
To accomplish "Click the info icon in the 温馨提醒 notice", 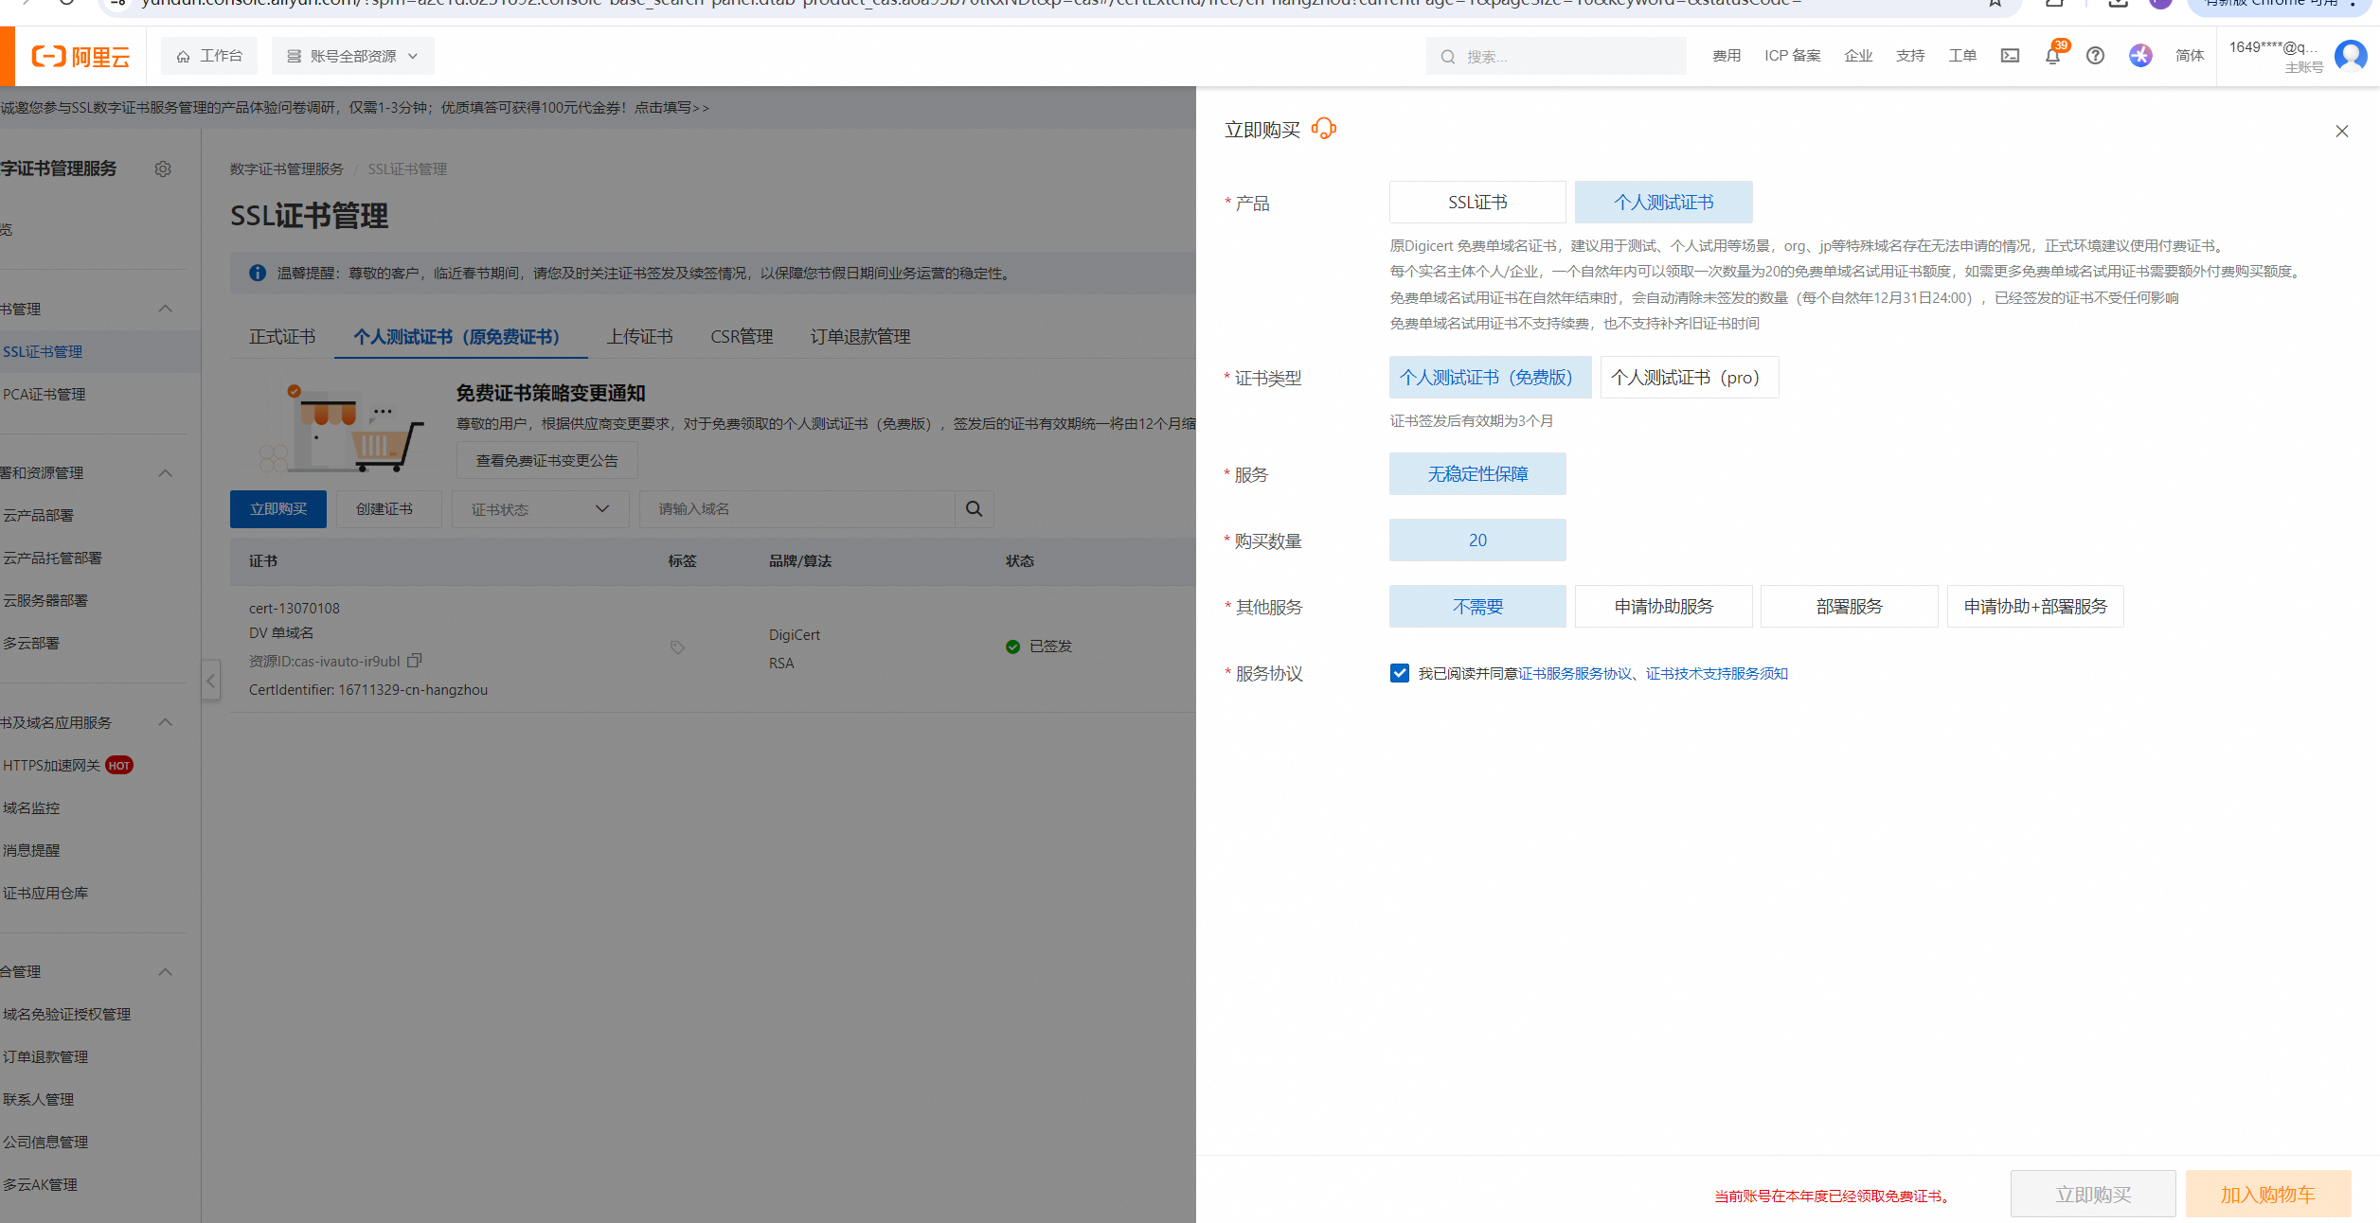I will (x=258, y=273).
